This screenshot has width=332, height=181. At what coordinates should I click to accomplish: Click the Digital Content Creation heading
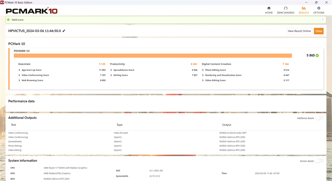click(x=217, y=64)
